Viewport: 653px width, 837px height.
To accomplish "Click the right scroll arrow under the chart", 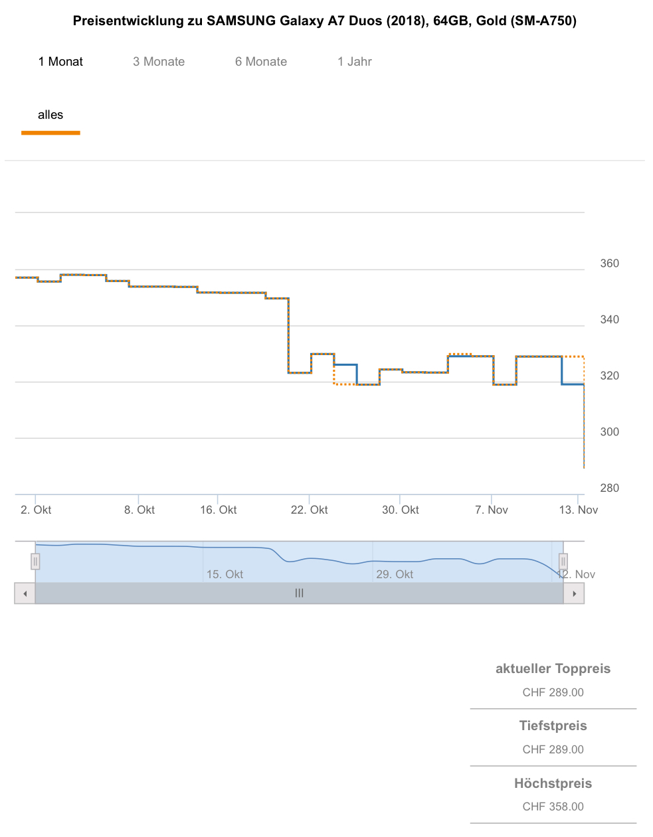I will pos(574,593).
